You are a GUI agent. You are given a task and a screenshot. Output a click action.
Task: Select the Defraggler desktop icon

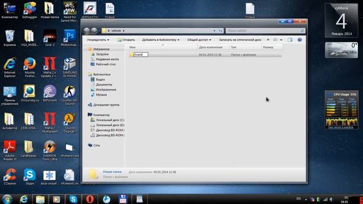coord(29,10)
